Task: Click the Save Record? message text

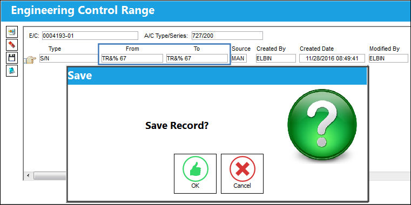Action: pyautogui.click(x=177, y=126)
